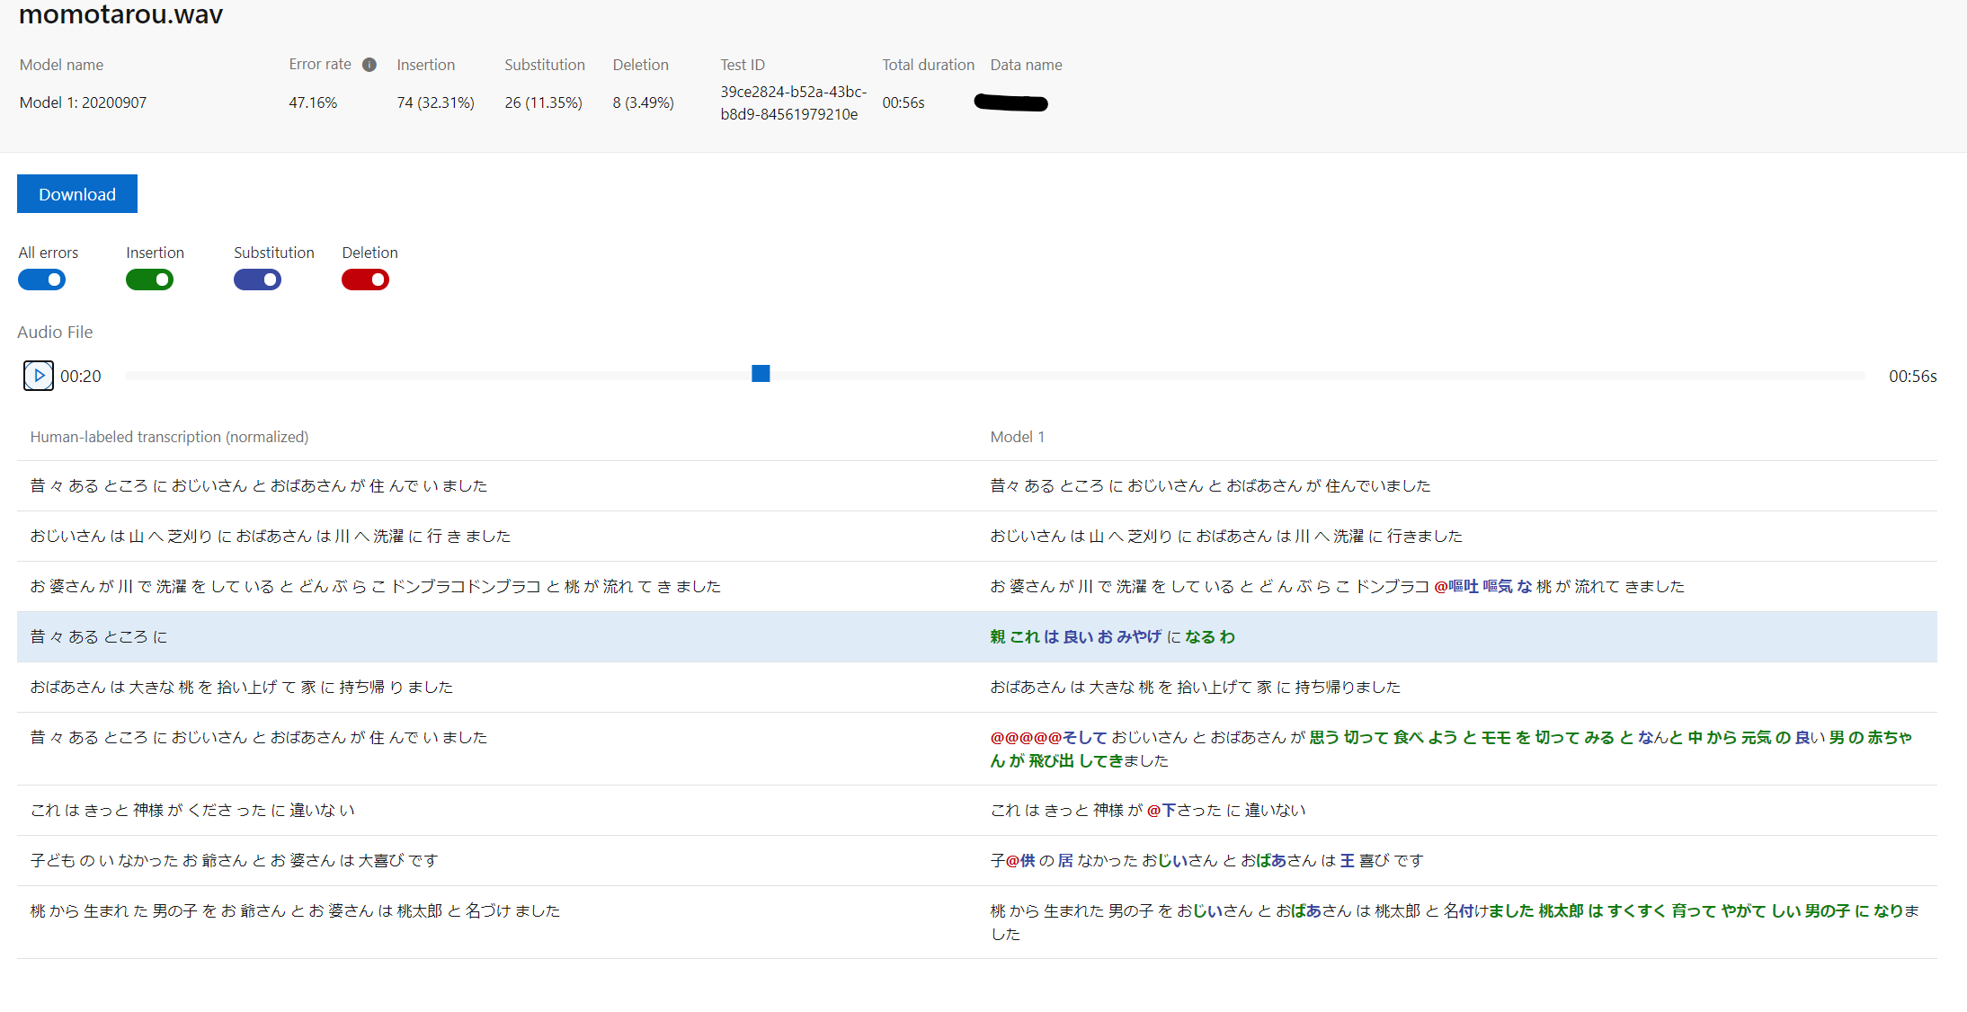Click the 00:56s total duration label
This screenshot has width=1967, height=1012.
pyautogui.click(x=903, y=102)
